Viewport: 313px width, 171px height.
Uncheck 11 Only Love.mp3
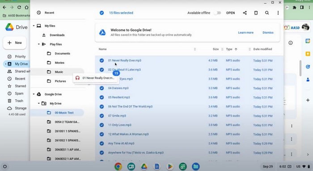pyautogui.click(x=102, y=125)
